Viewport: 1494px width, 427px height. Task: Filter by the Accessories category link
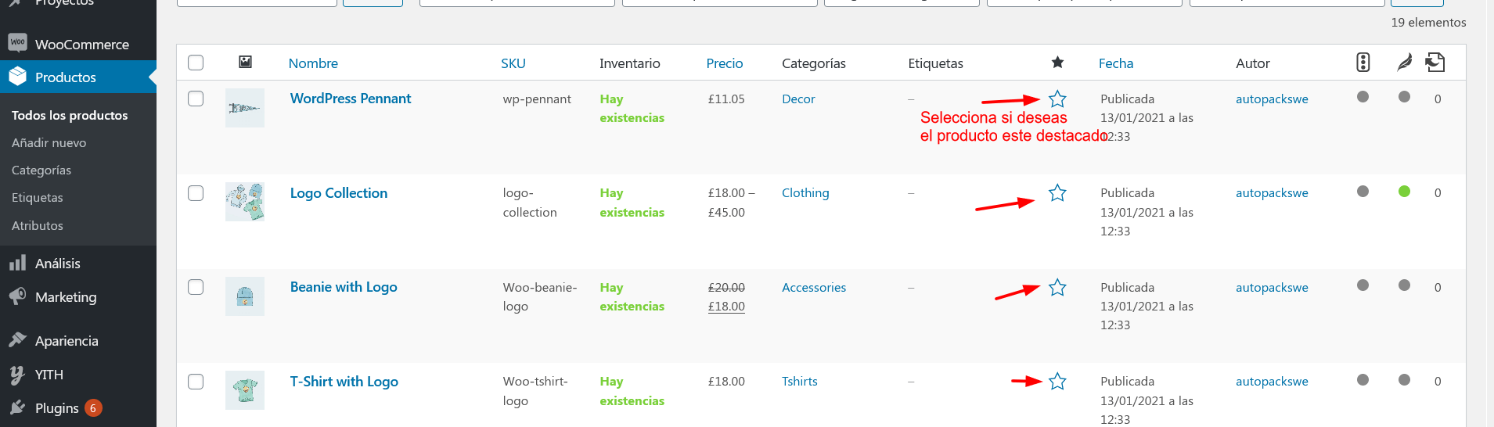pyautogui.click(x=814, y=287)
